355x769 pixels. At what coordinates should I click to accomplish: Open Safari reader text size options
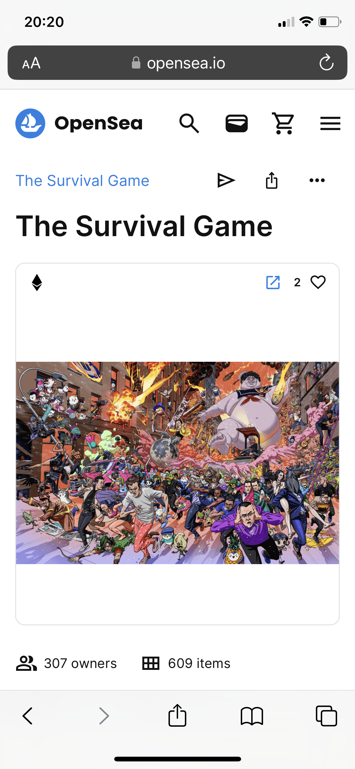31,63
